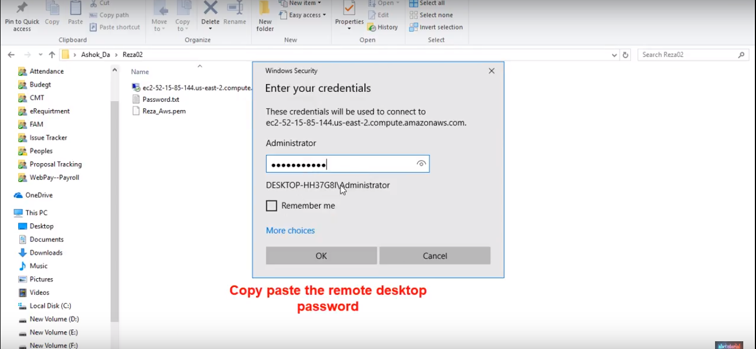Open Downloads in navigation pane
756x349 pixels.
[x=46, y=253]
